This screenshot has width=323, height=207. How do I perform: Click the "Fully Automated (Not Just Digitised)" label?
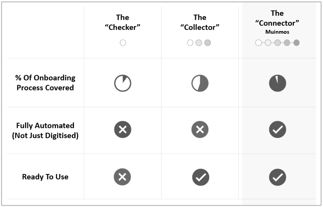coord(45,130)
